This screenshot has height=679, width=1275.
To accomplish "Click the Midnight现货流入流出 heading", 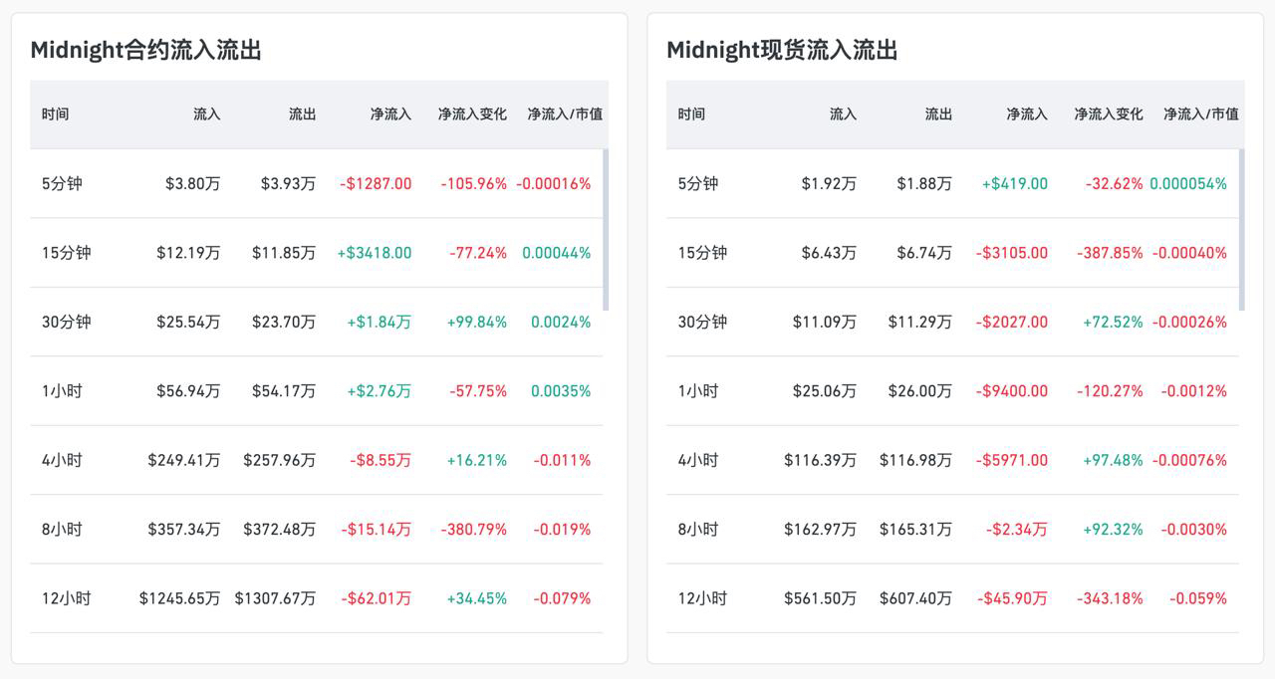I will click(782, 51).
